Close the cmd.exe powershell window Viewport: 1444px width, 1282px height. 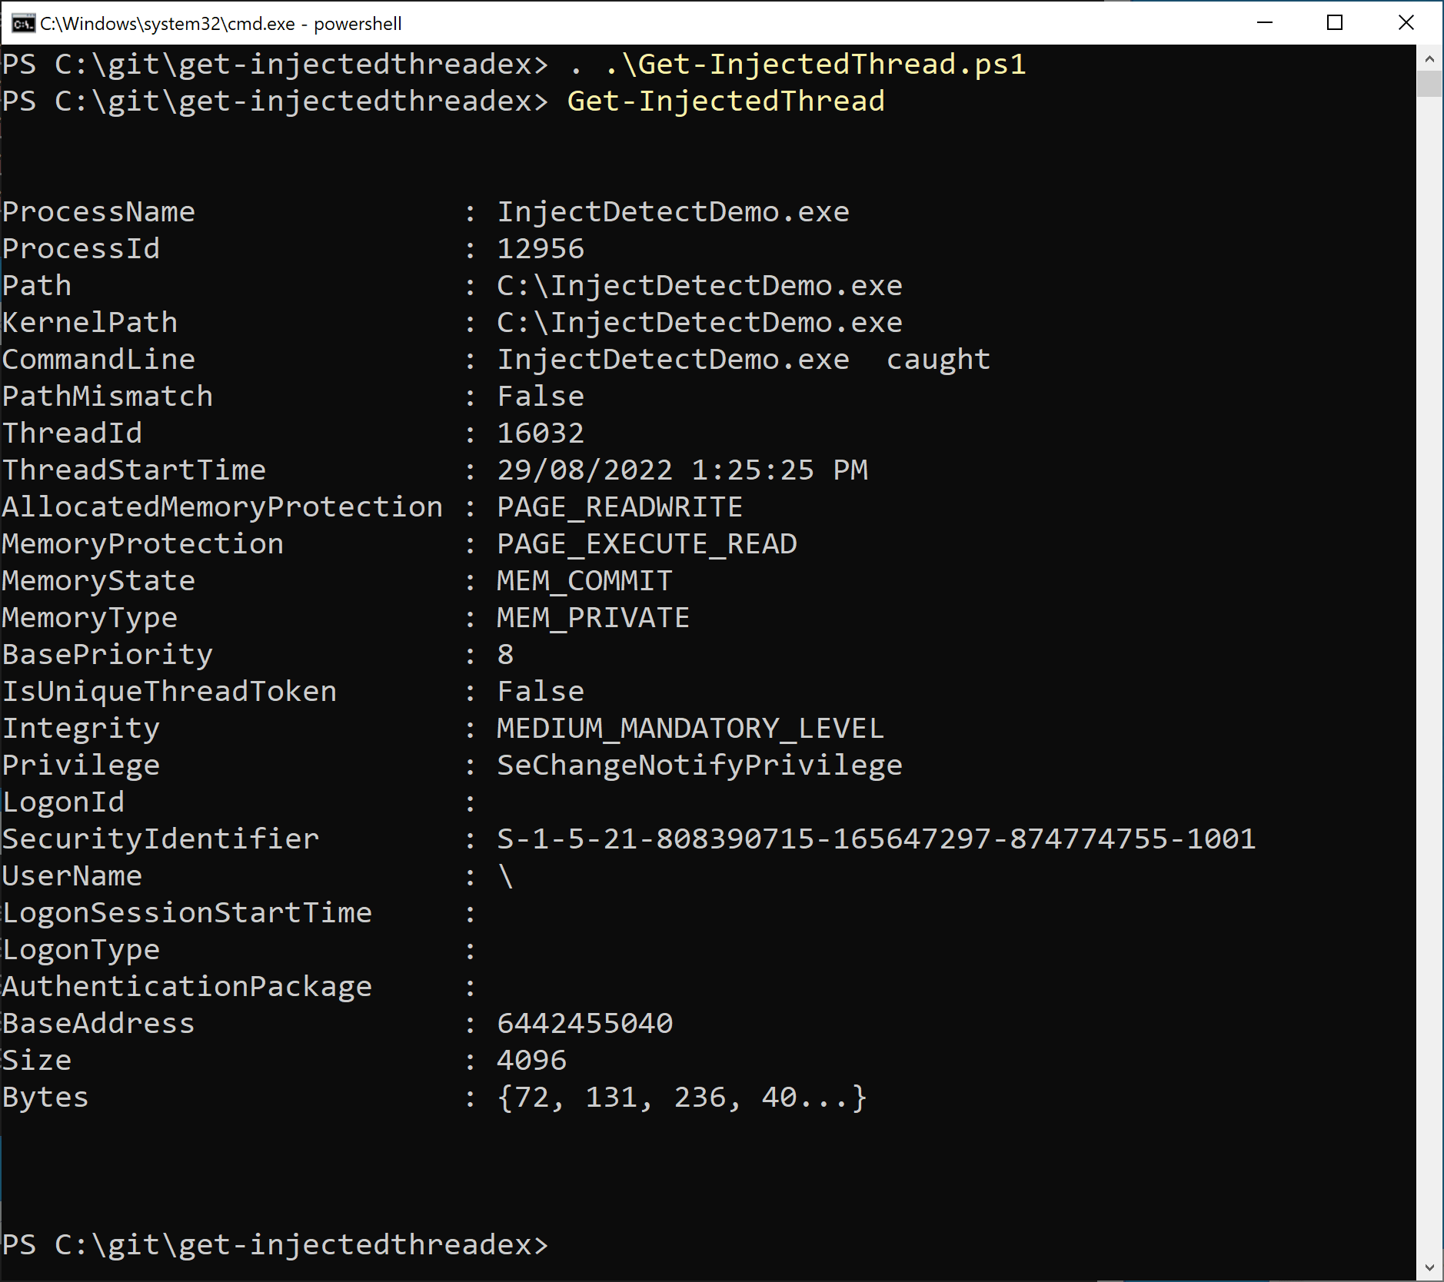click(1406, 22)
